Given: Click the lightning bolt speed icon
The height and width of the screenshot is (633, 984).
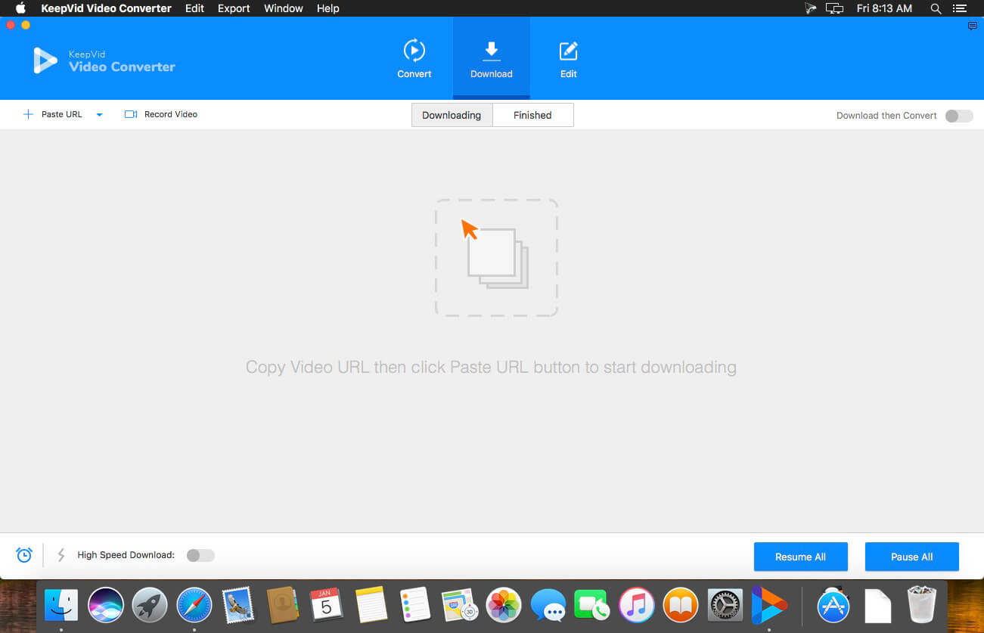Looking at the screenshot, I should pyautogui.click(x=61, y=555).
